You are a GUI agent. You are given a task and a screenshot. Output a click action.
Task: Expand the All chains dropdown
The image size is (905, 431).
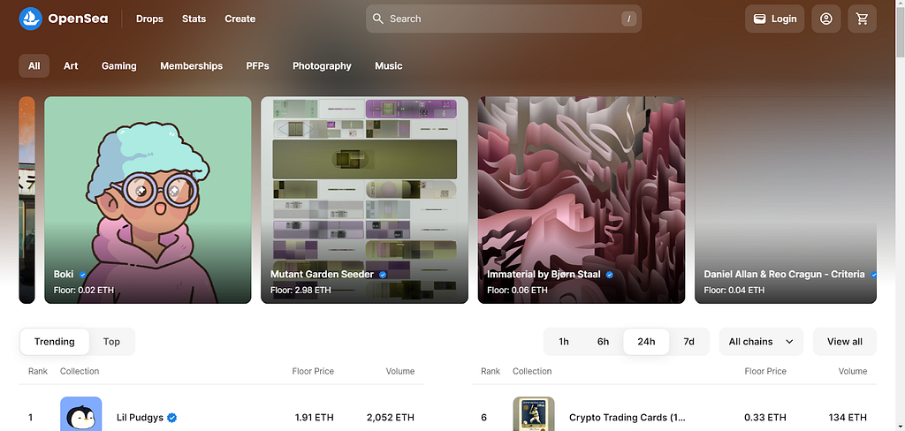coord(761,342)
